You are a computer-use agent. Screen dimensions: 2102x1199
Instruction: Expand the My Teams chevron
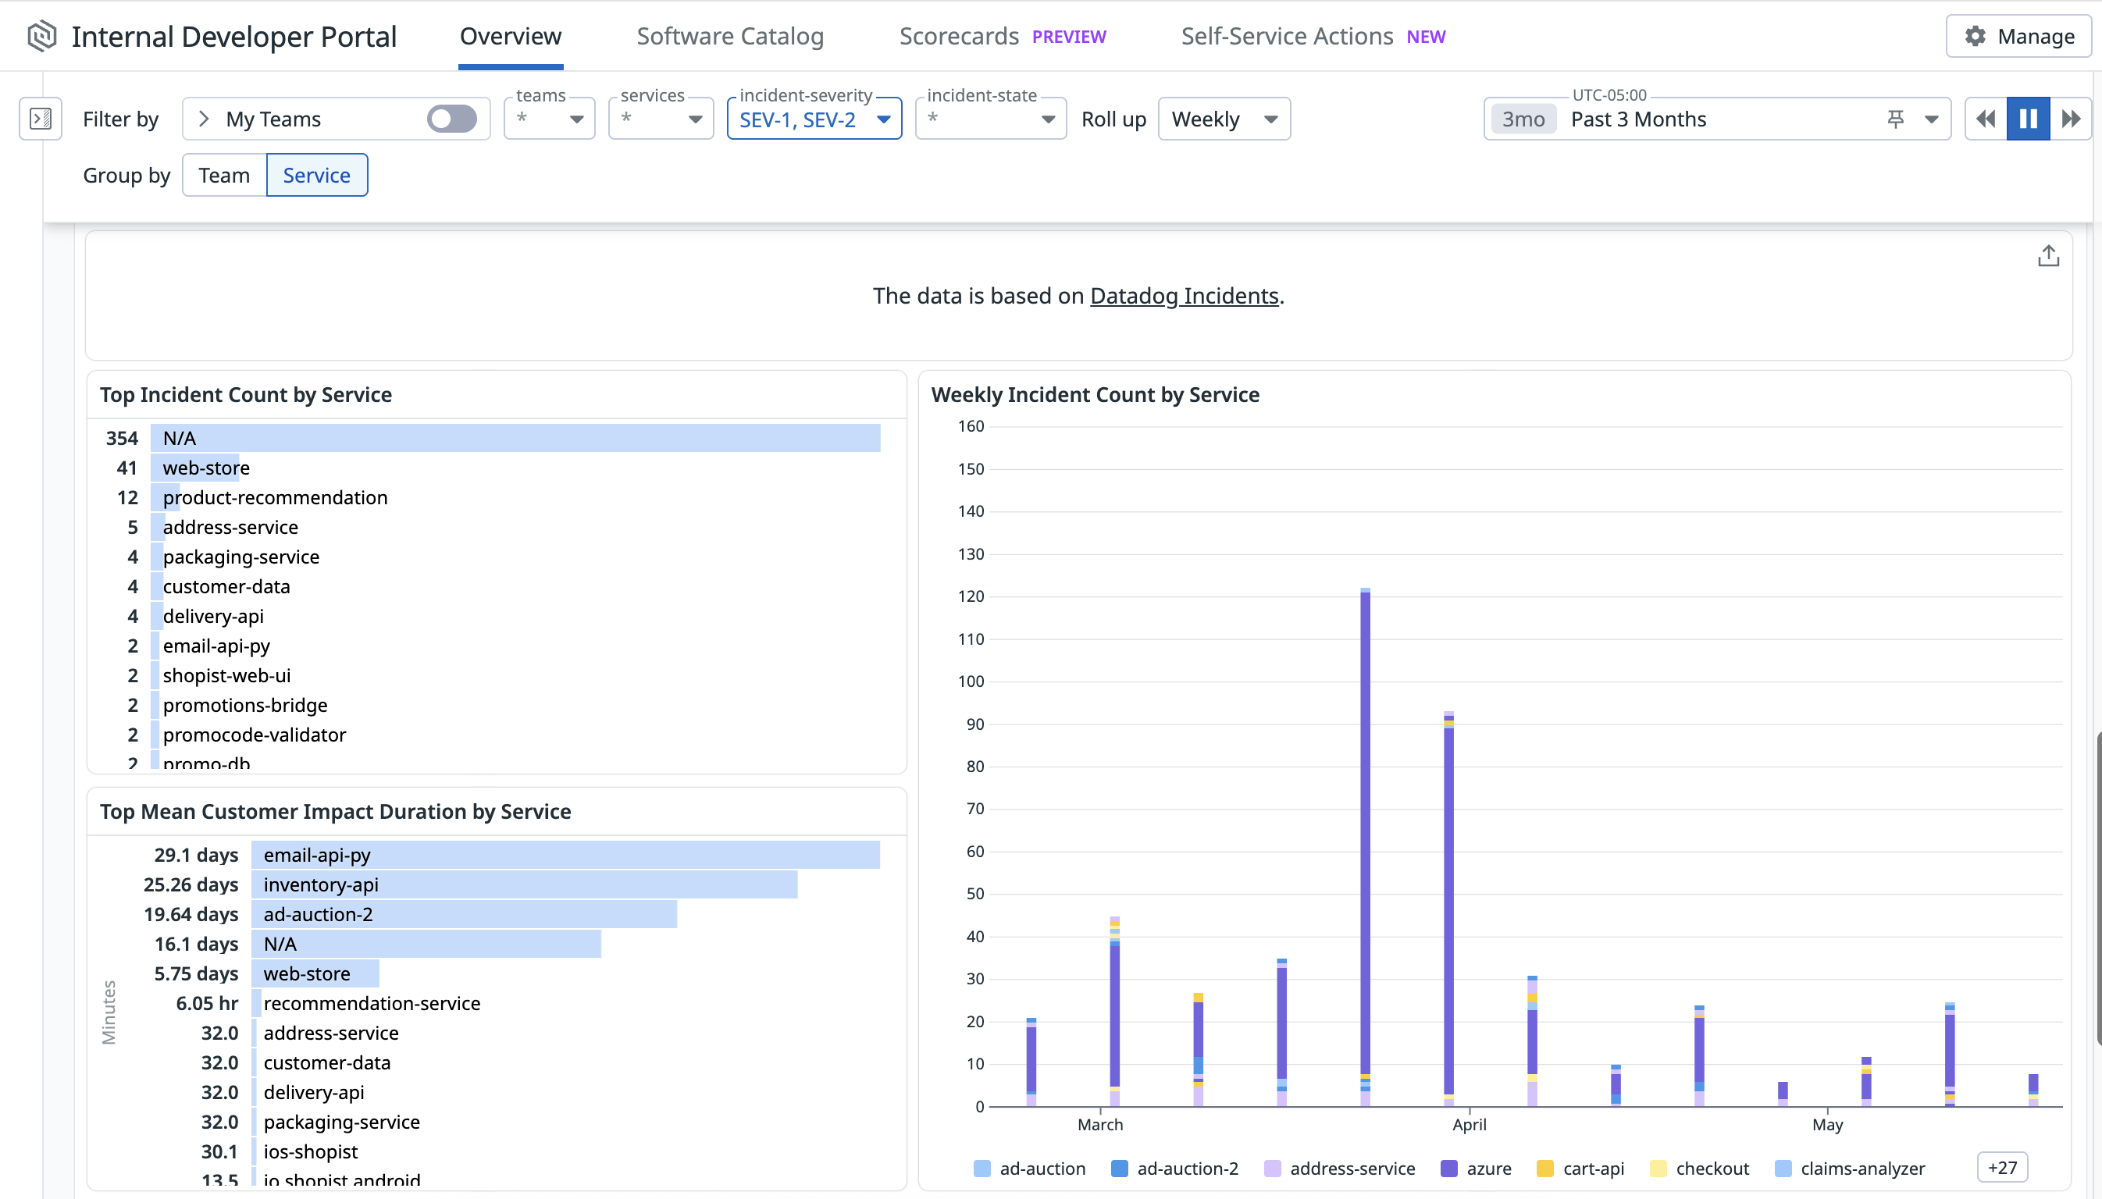pyautogui.click(x=205, y=119)
